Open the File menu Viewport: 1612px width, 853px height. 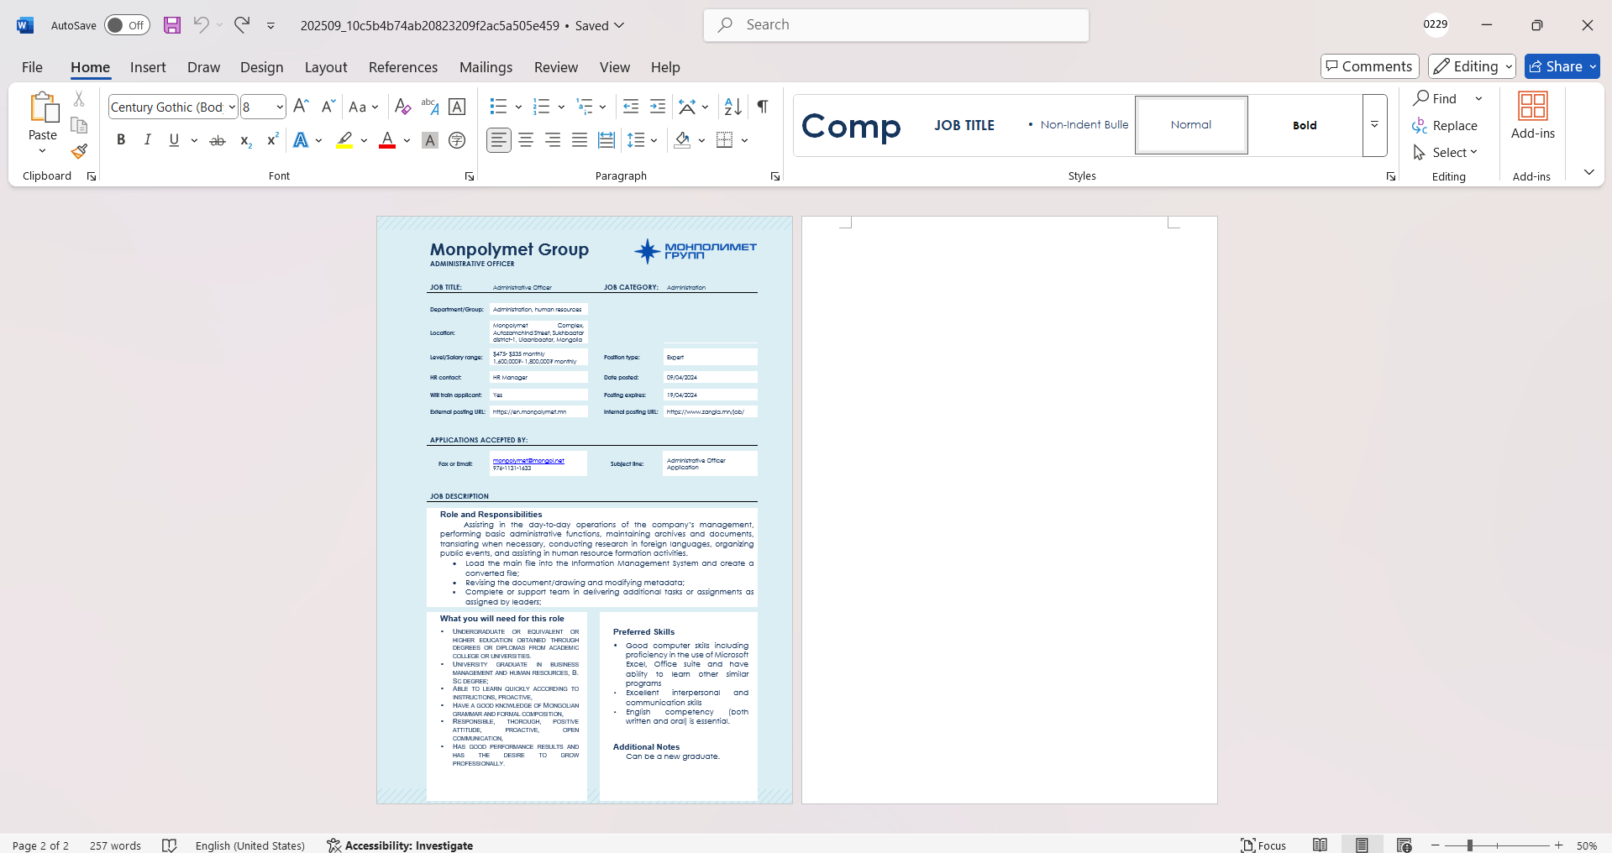coord(32,67)
